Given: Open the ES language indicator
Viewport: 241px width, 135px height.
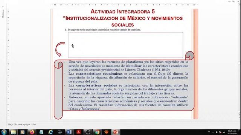Looking at the screenshot, I should [x=209, y=132].
